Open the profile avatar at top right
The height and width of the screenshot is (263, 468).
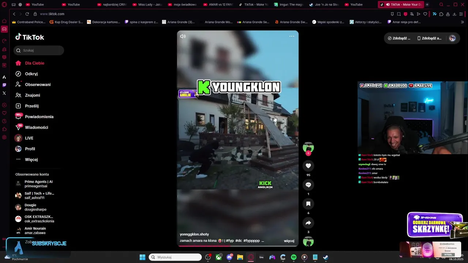coord(452,38)
